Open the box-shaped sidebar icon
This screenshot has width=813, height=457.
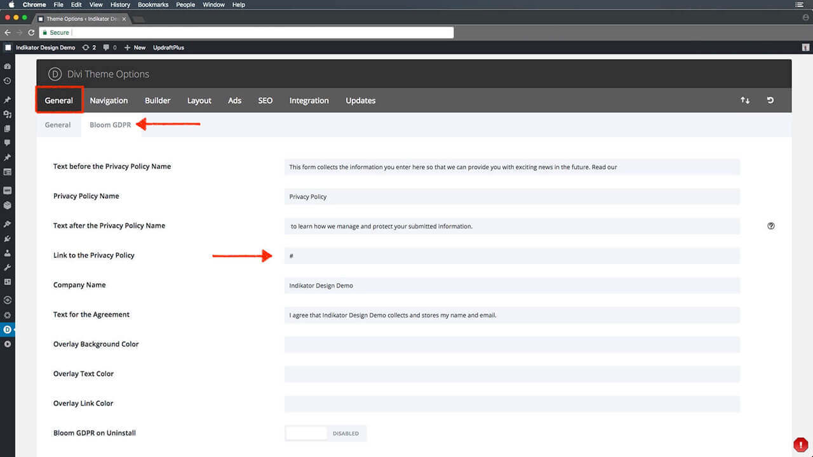point(8,206)
